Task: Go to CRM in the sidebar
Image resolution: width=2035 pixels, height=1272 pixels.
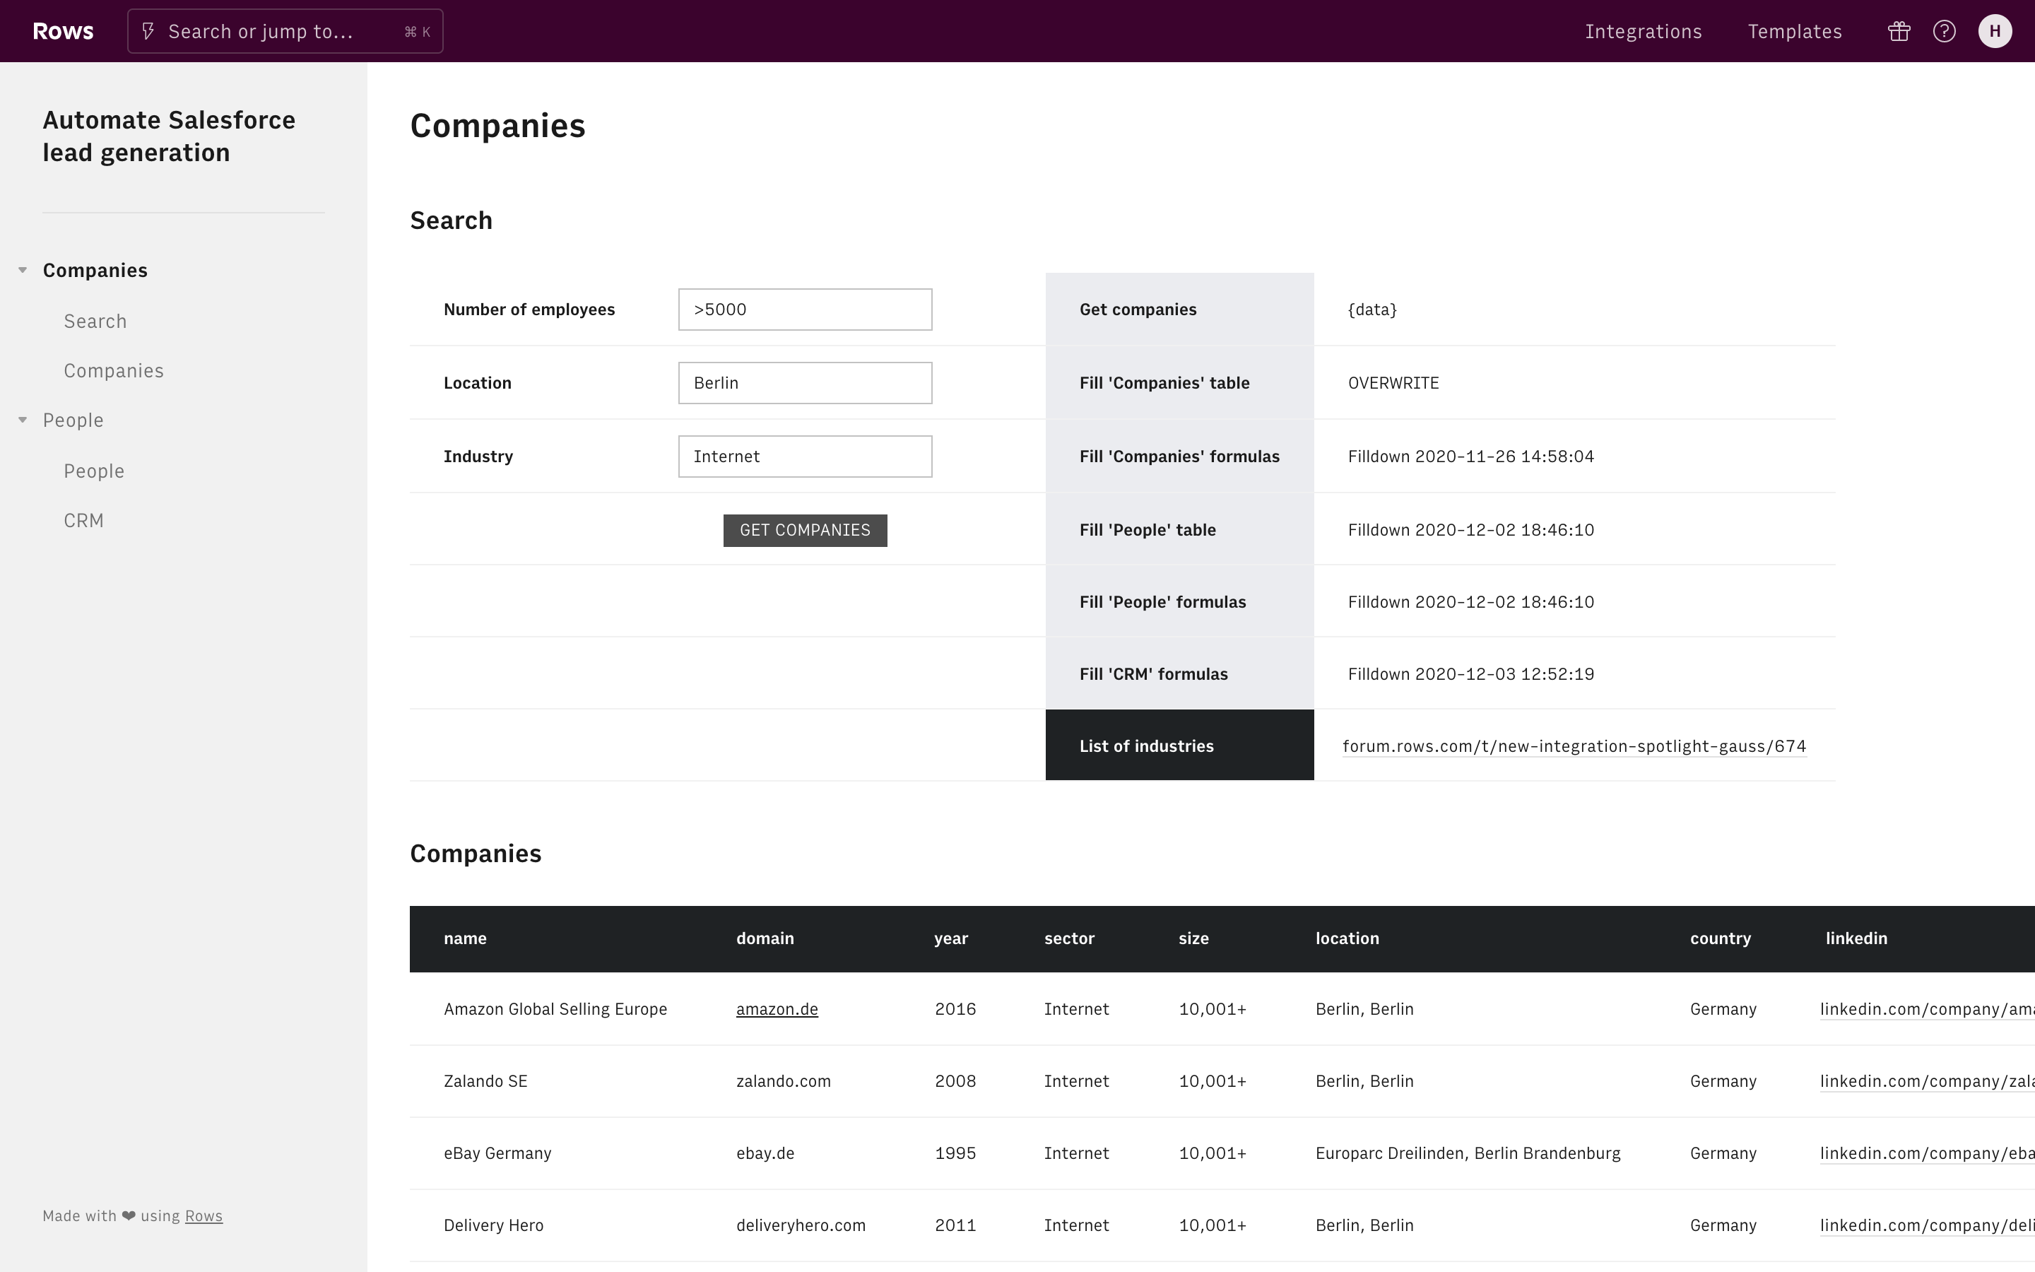Action: pyautogui.click(x=84, y=521)
